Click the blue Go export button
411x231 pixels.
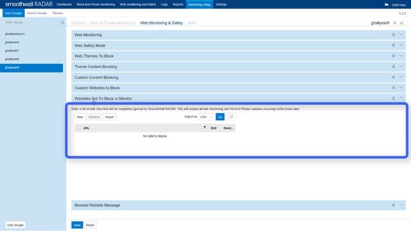pos(220,117)
